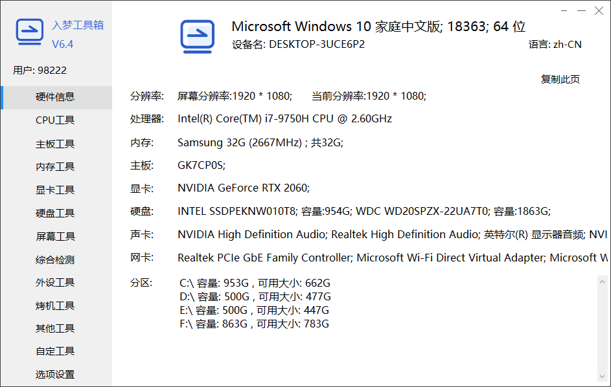Open 选项设置 settings page
The height and width of the screenshot is (387, 611).
point(56,375)
